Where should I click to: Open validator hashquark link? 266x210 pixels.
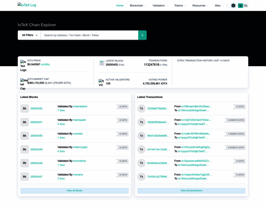click(x=79, y=120)
